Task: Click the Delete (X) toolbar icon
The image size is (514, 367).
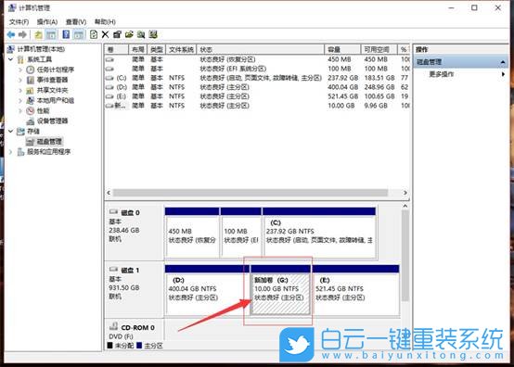Action: (x=105, y=34)
